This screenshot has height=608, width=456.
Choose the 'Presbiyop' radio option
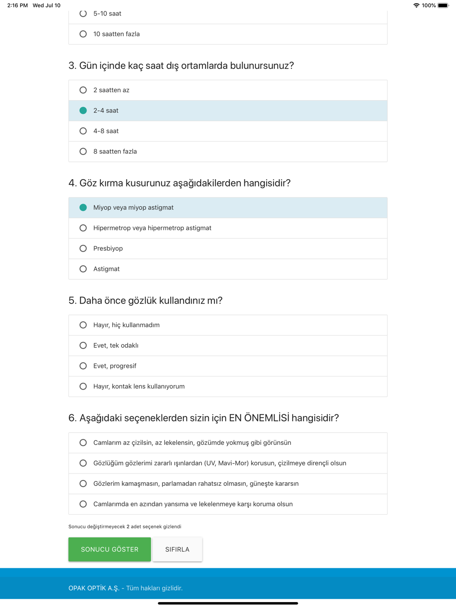tap(83, 248)
